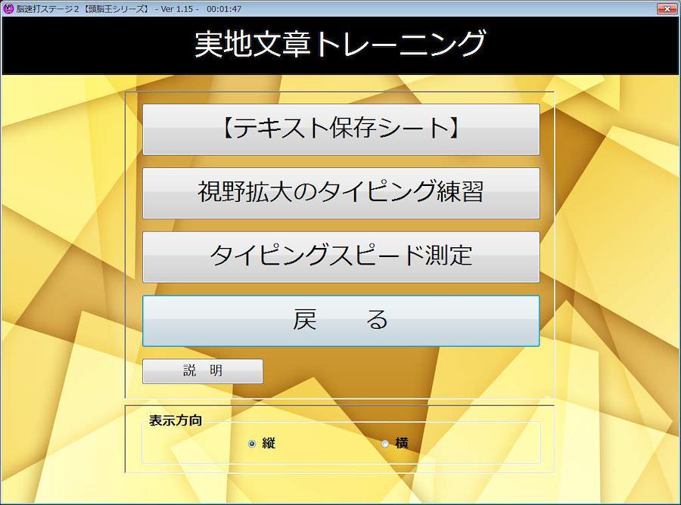Image resolution: width=681 pixels, height=505 pixels.
Task: Open the 【テキスト保存シート】 screen
Action: (340, 129)
